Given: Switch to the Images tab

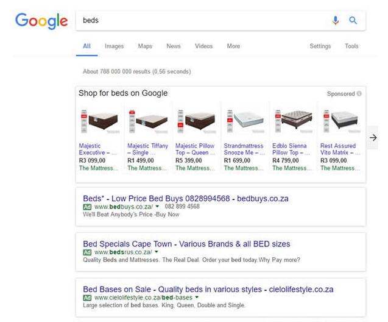Looking at the screenshot, I should (x=114, y=46).
